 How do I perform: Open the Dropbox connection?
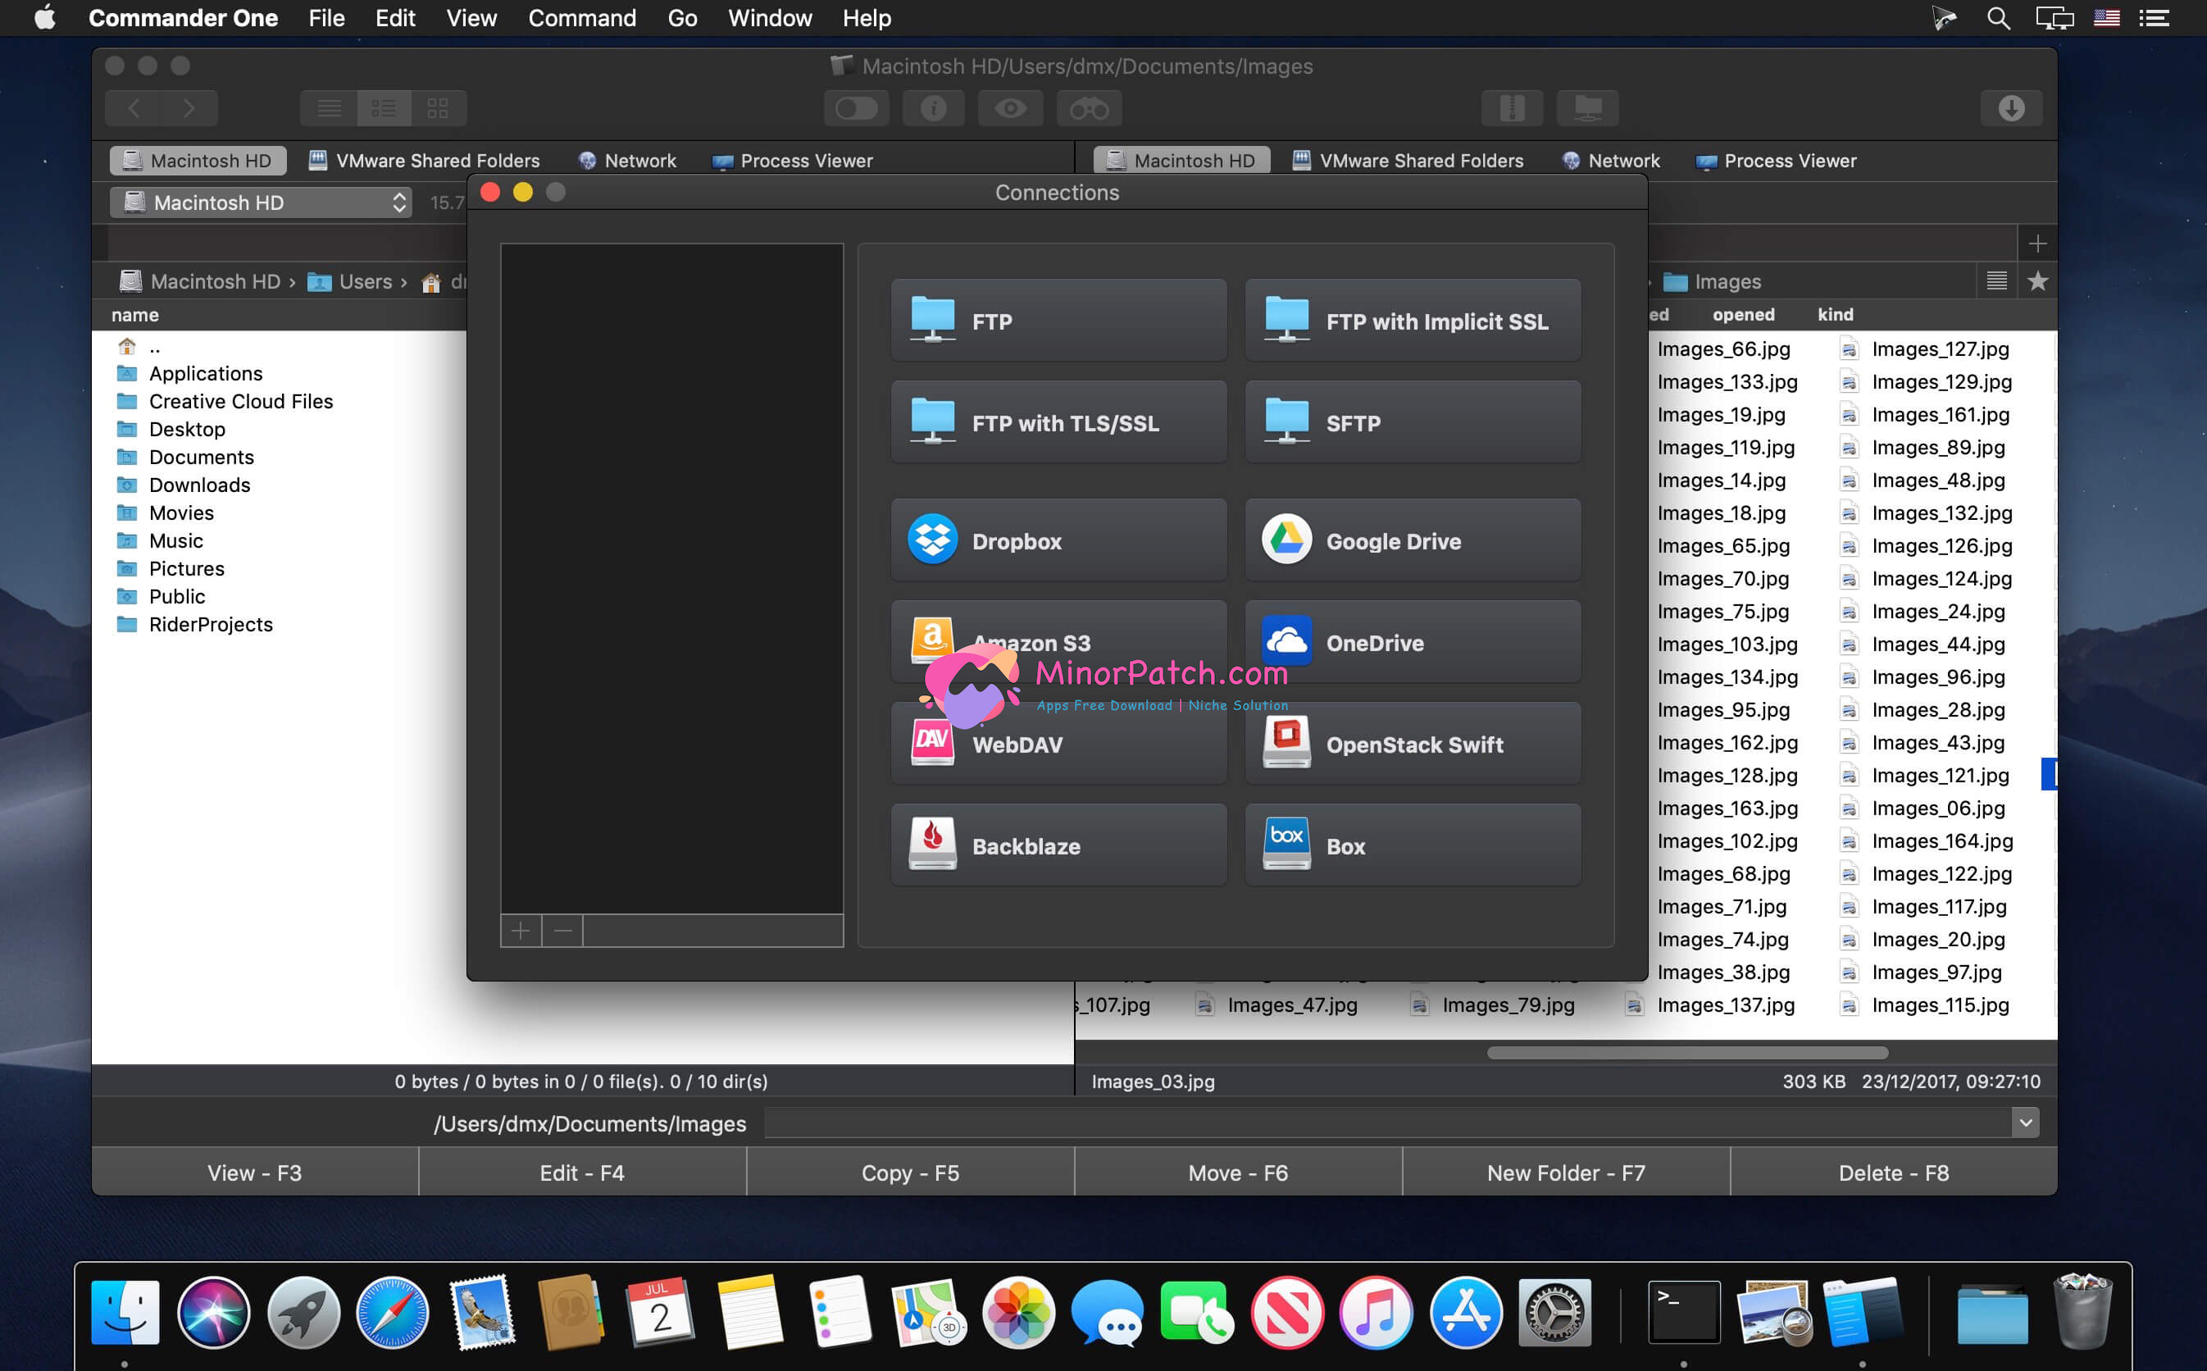pos(1058,542)
